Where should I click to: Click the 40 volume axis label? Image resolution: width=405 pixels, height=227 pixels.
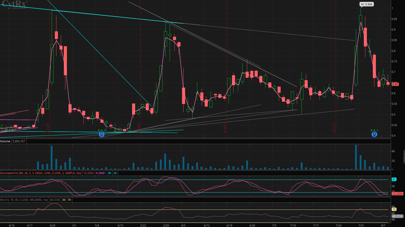coord(393,151)
